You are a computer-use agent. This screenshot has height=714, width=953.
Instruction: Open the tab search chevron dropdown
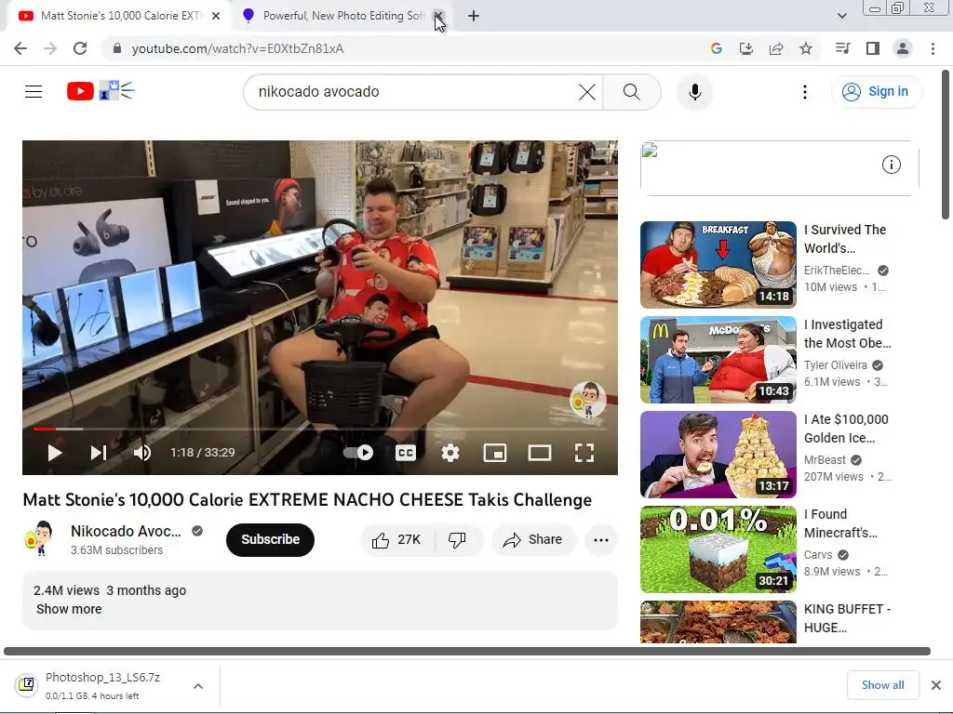coord(841,16)
